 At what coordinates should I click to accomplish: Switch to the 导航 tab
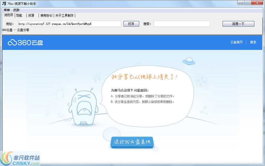19,15
